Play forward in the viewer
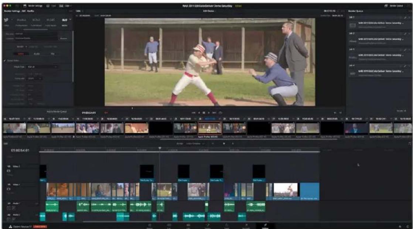413x229 pixels. (x=209, y=113)
